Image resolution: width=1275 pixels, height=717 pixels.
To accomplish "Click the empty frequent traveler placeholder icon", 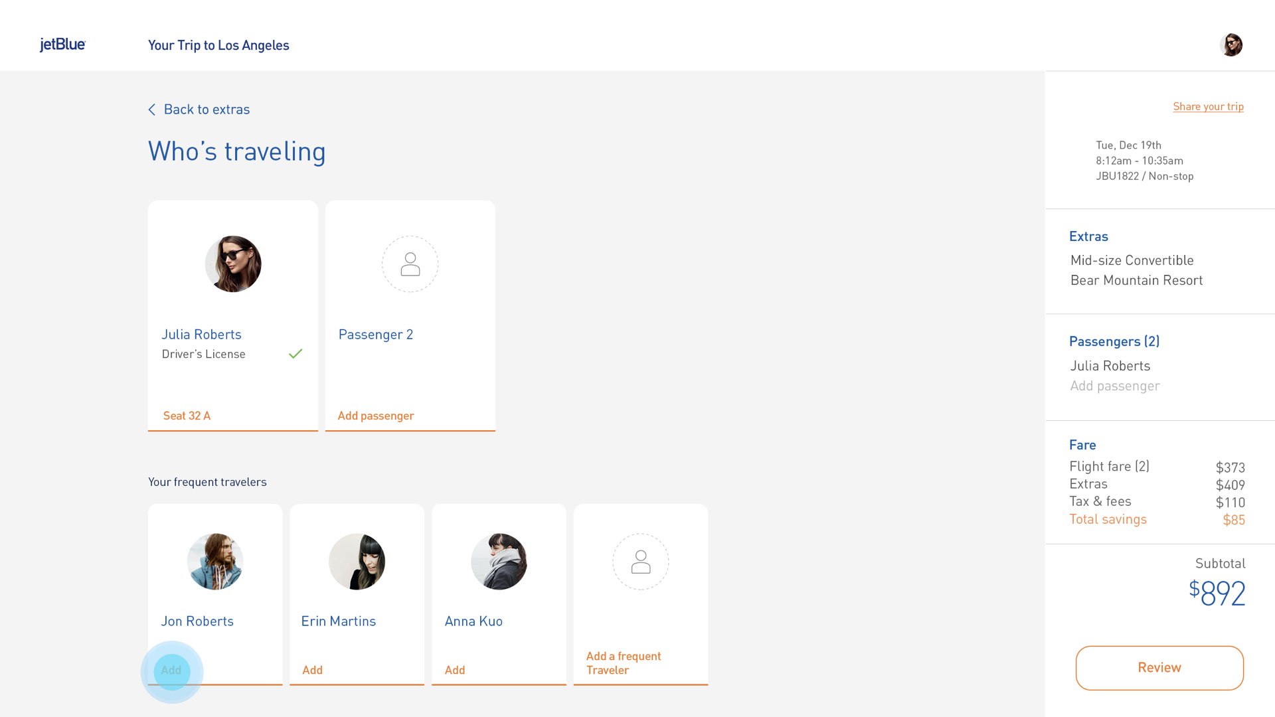I will click(x=640, y=562).
